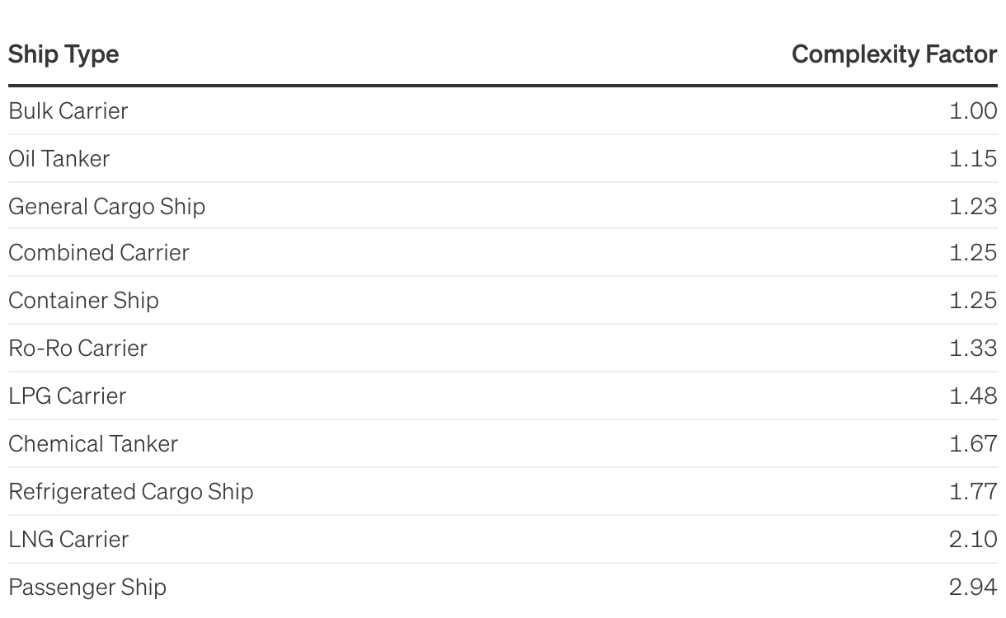
Task: Select the Refrigerated Cargo Ship entry
Action: 131,491
